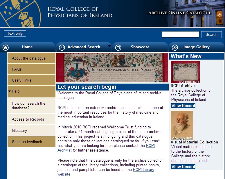Click the magnifying glass icon beside Advanced Search
Viewport: 225px width, 179px height.
[62, 47]
